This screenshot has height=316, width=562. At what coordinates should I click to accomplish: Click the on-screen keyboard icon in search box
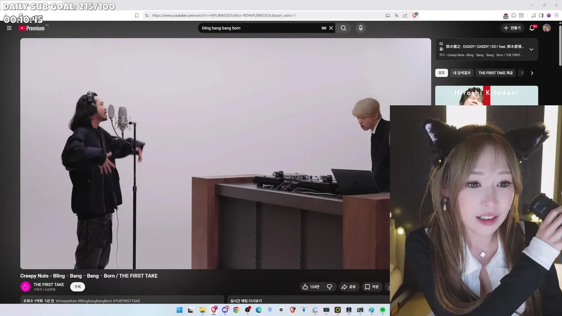[324, 28]
